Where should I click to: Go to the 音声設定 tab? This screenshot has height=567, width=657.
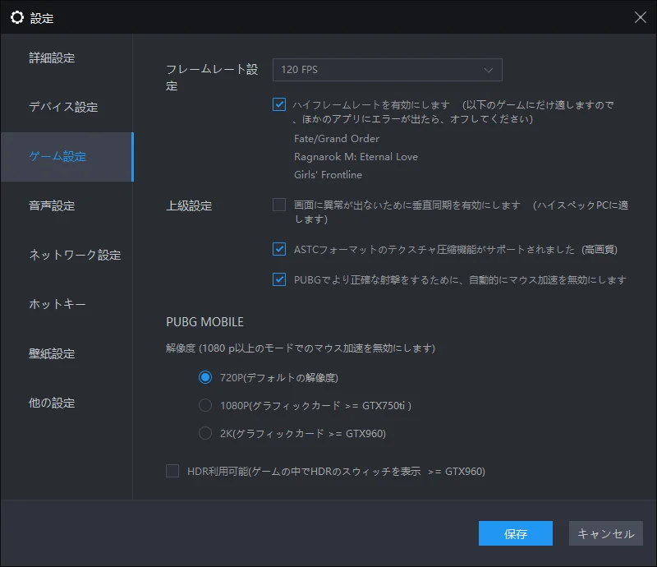point(67,205)
